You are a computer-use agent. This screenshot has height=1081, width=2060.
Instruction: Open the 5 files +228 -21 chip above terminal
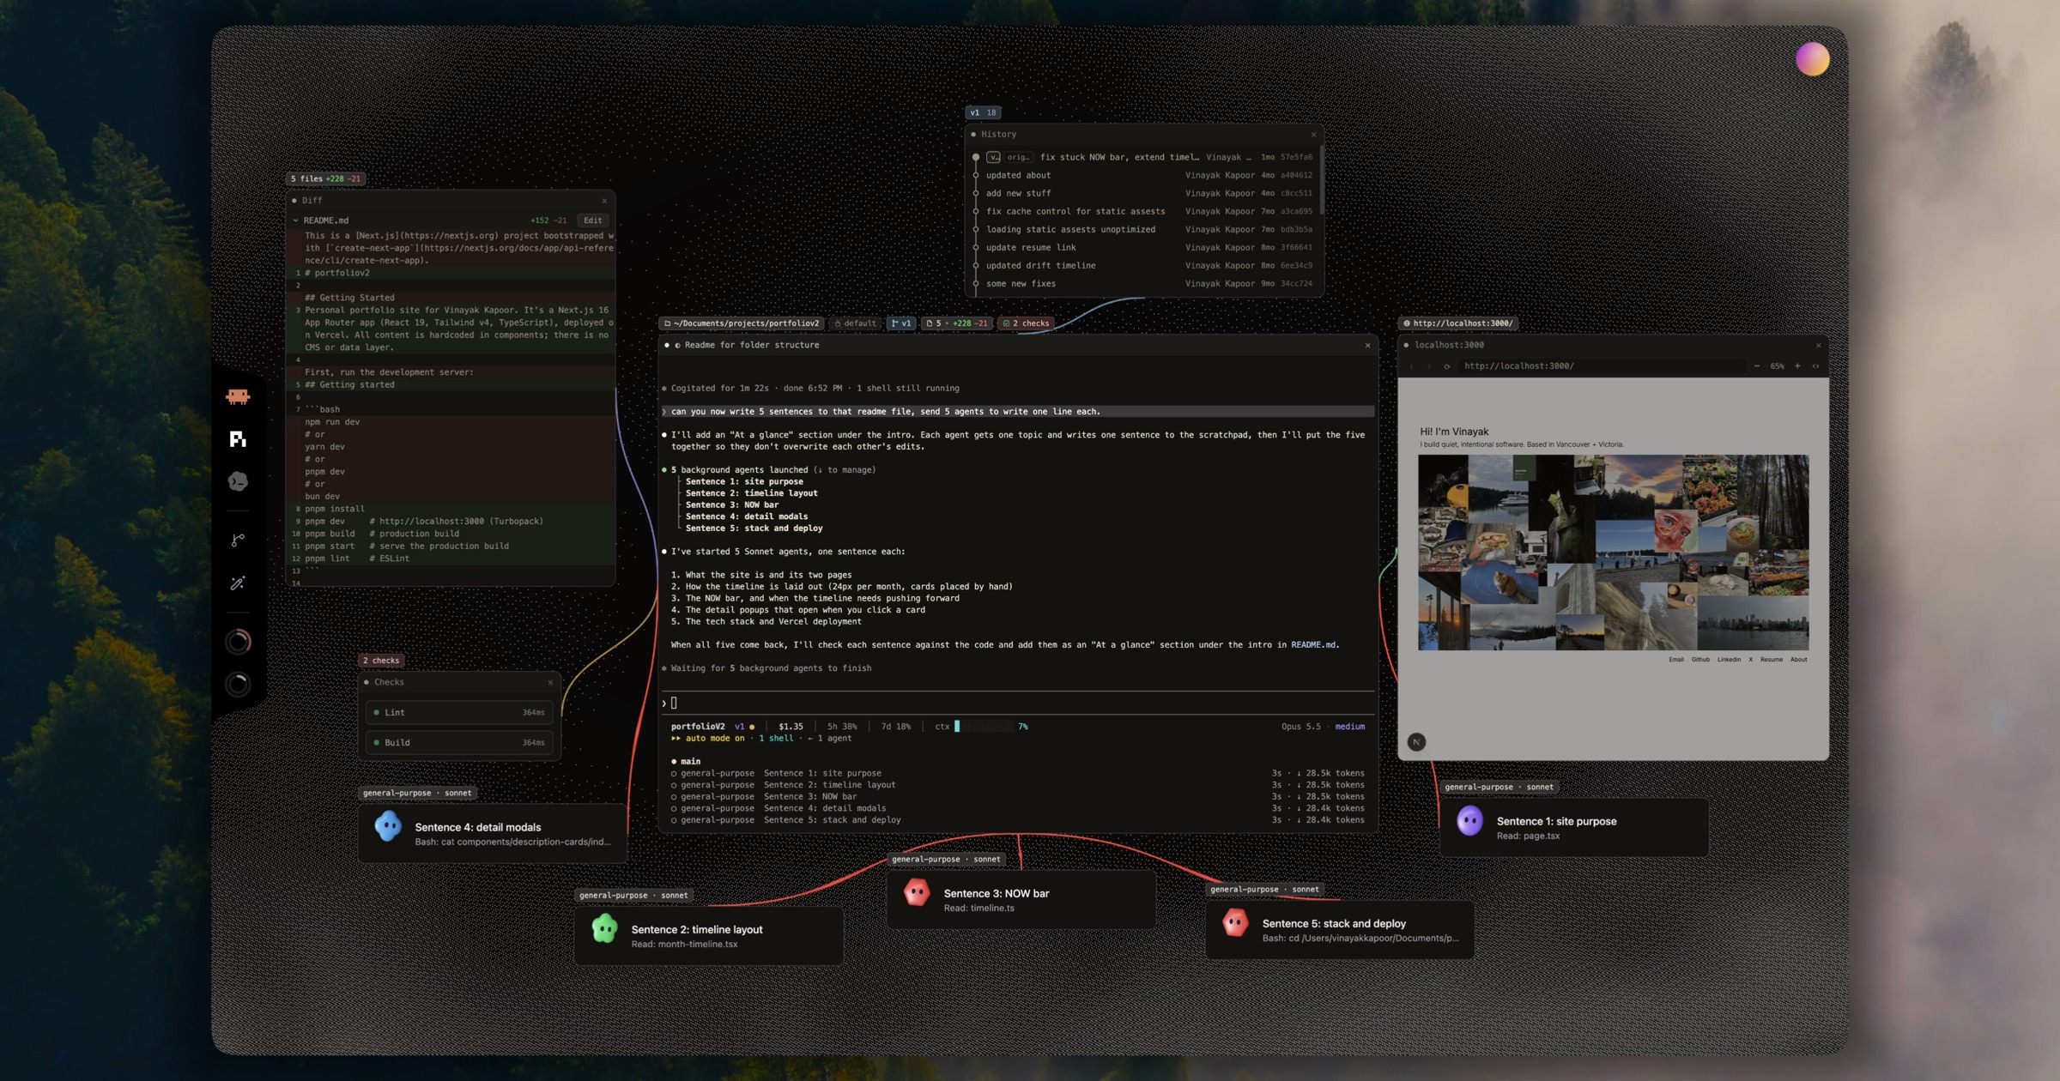pos(956,323)
